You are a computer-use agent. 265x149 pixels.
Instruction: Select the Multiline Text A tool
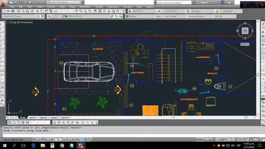(x=2, y=101)
